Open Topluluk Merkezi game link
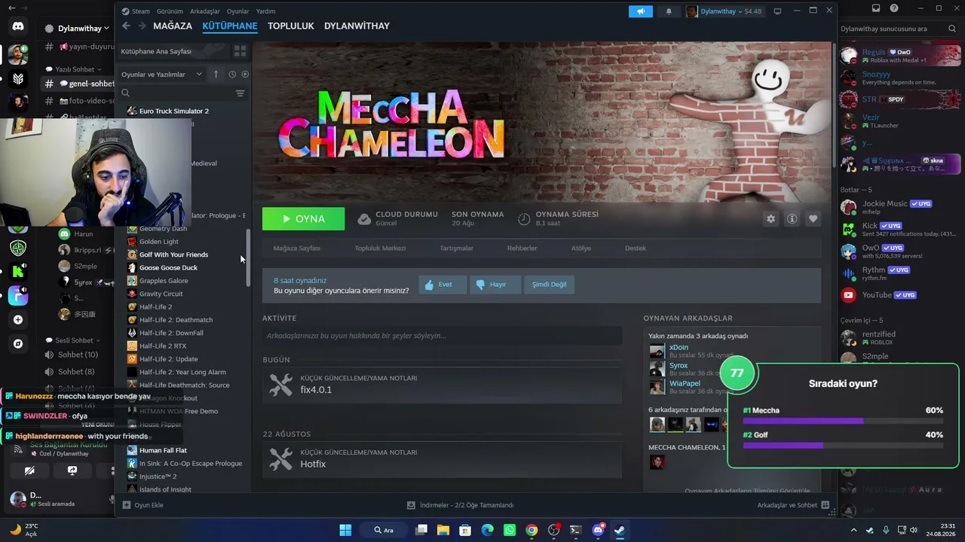 [380, 248]
